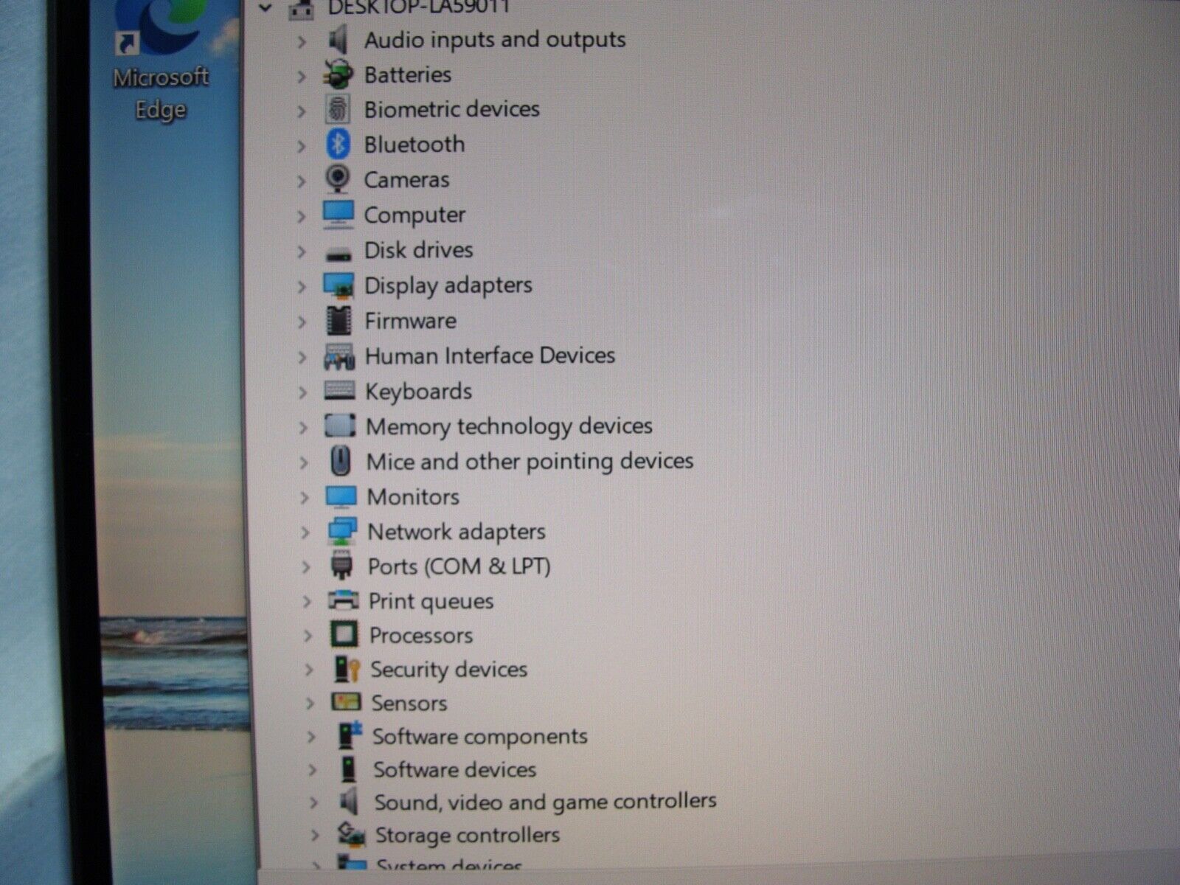1180x885 pixels.
Task: Select the Audio inputs and outputs label
Action: tap(495, 39)
